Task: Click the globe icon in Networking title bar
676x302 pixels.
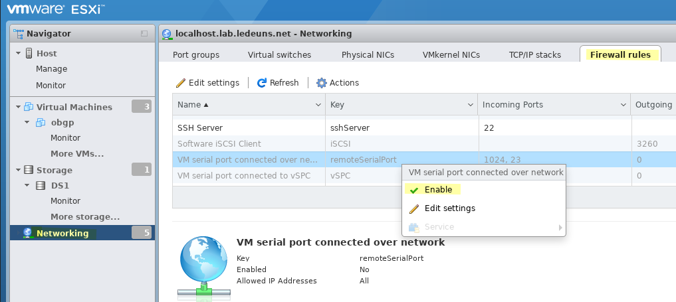Action: (x=167, y=34)
